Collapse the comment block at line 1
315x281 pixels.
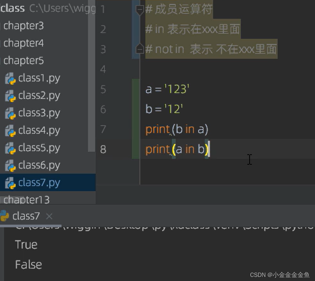pyautogui.click(x=140, y=10)
